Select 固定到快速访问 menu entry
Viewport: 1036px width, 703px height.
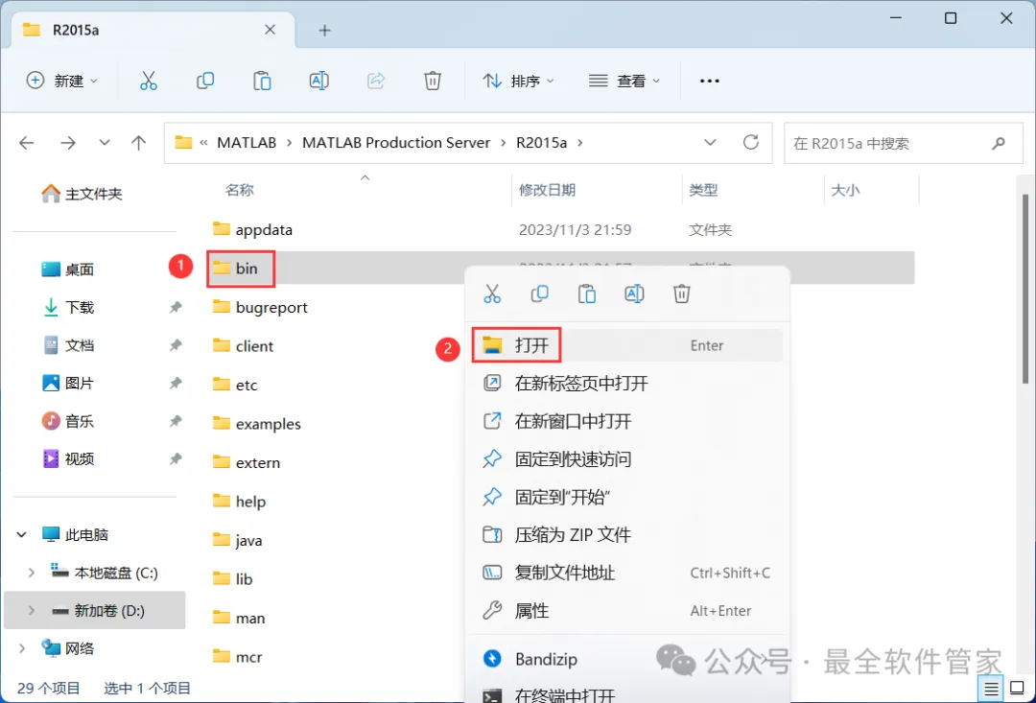click(627, 459)
